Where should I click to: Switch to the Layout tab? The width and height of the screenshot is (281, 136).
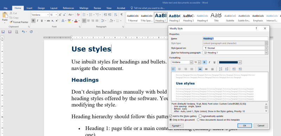click(x=54, y=8)
